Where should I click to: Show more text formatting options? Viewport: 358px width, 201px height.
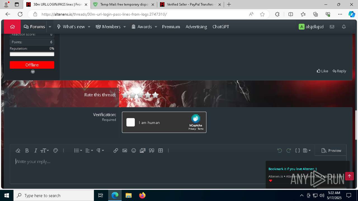click(63, 150)
